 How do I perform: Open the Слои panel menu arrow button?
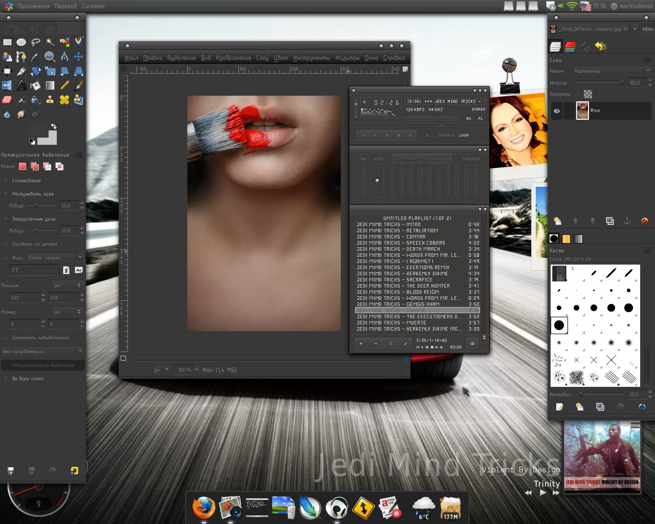648,60
